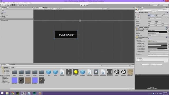Image resolution: width=169 pixels, height=95 pixels.
Task: Click eyedropper beside Image Color
Action: (x=168, y=32)
